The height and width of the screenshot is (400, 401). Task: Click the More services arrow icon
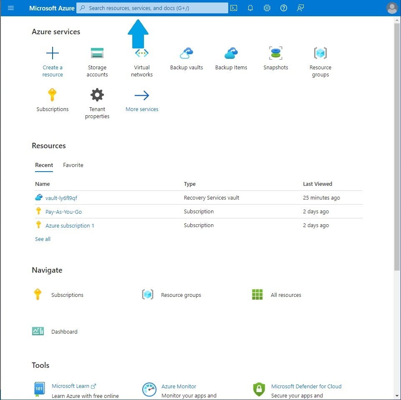pos(142,95)
